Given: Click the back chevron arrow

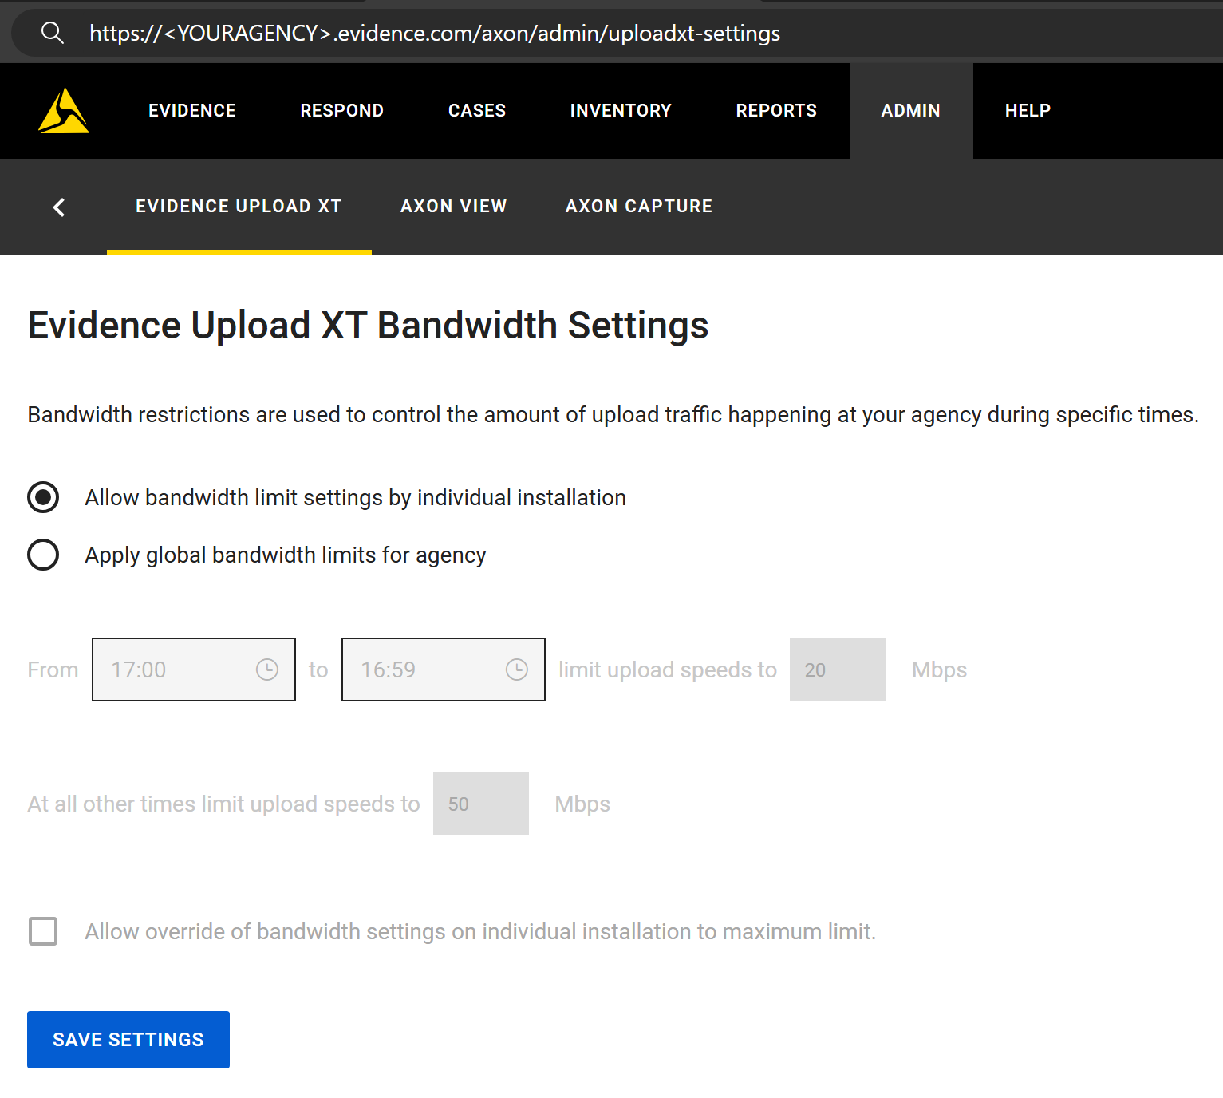Looking at the screenshot, I should pos(59,207).
